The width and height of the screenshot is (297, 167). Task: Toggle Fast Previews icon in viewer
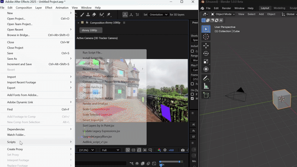point(128,150)
